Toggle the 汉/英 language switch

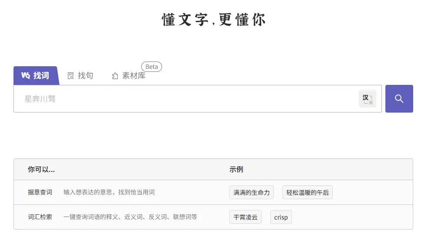(368, 99)
